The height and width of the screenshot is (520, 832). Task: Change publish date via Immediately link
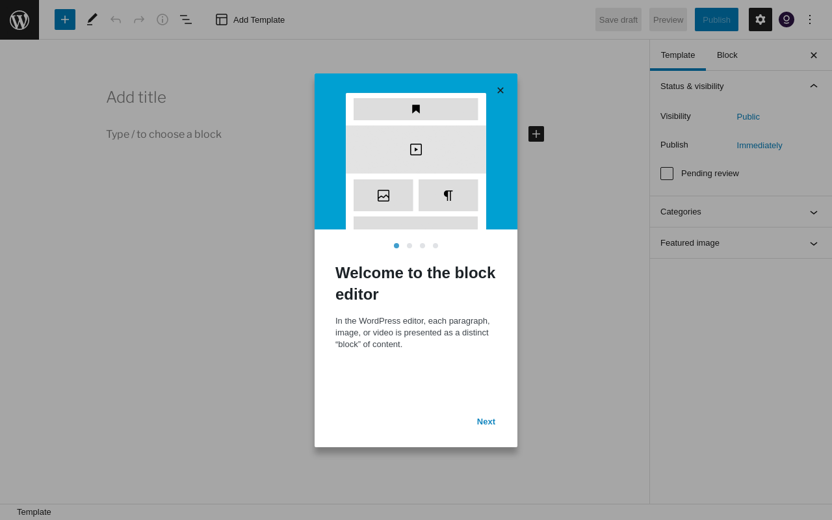coord(760,146)
